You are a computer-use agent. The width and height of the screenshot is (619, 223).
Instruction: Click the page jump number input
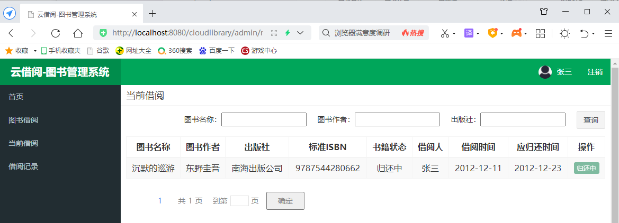pos(239,201)
